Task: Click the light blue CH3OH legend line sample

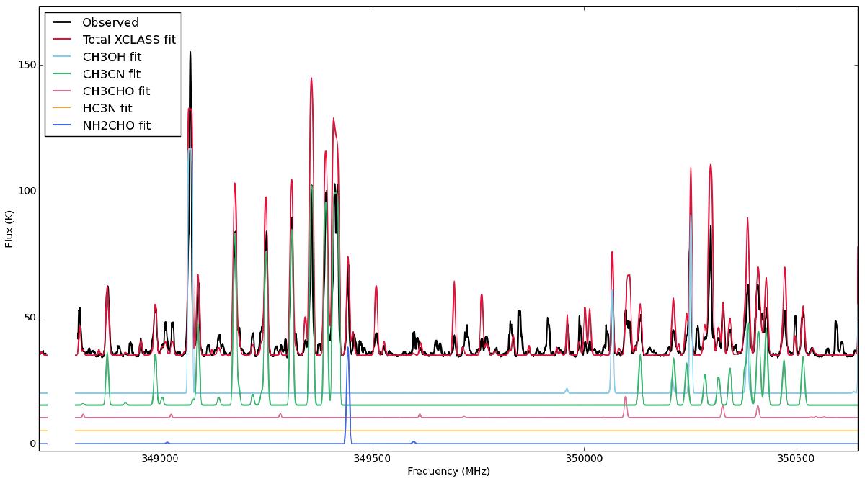Action: [x=62, y=57]
